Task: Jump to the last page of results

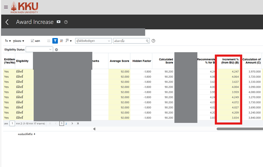Action: click(77, 124)
